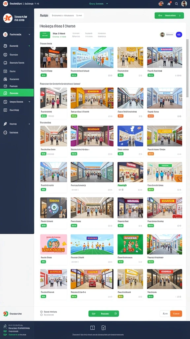Expand the first sidebar item with orange icon
Image resolution: width=190 pixels, height=339 pixels.
(17, 34)
